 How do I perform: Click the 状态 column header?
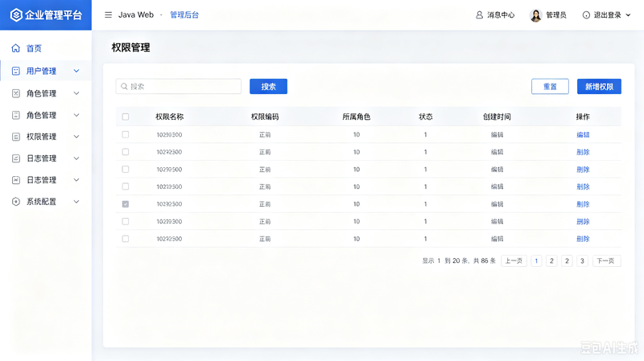pyautogui.click(x=426, y=117)
